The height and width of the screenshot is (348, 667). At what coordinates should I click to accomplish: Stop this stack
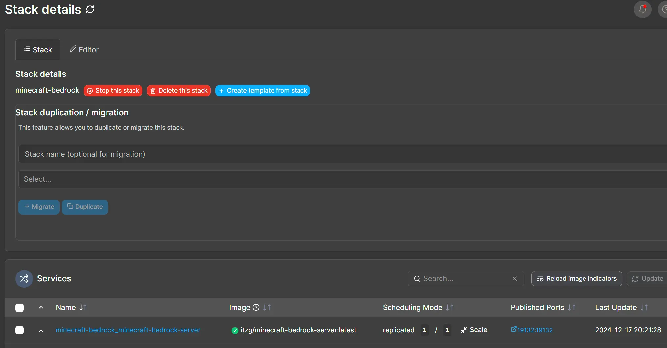click(113, 90)
